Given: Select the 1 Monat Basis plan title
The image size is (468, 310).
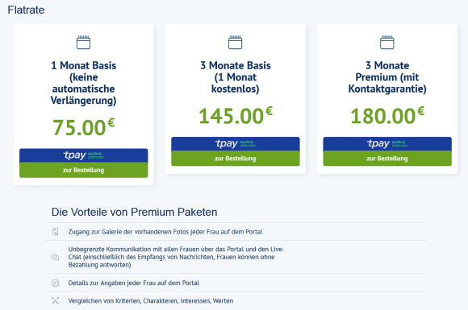Looking at the screenshot, I should [x=84, y=83].
